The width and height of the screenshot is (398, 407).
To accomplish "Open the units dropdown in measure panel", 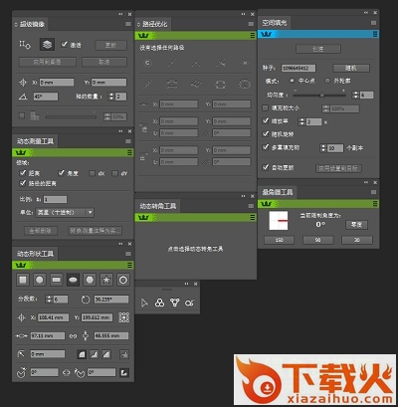I will 65,212.
